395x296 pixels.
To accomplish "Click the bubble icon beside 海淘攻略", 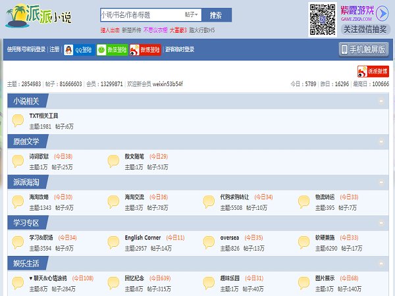I will 18,201.
